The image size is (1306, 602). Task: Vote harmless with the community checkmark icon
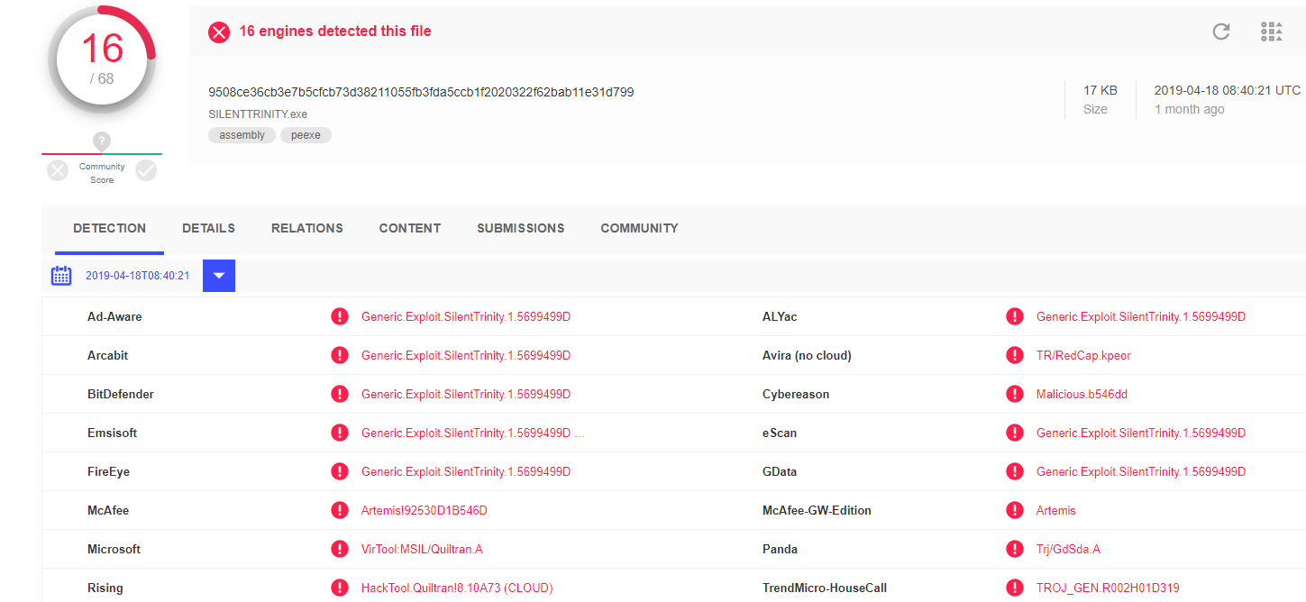point(146,170)
